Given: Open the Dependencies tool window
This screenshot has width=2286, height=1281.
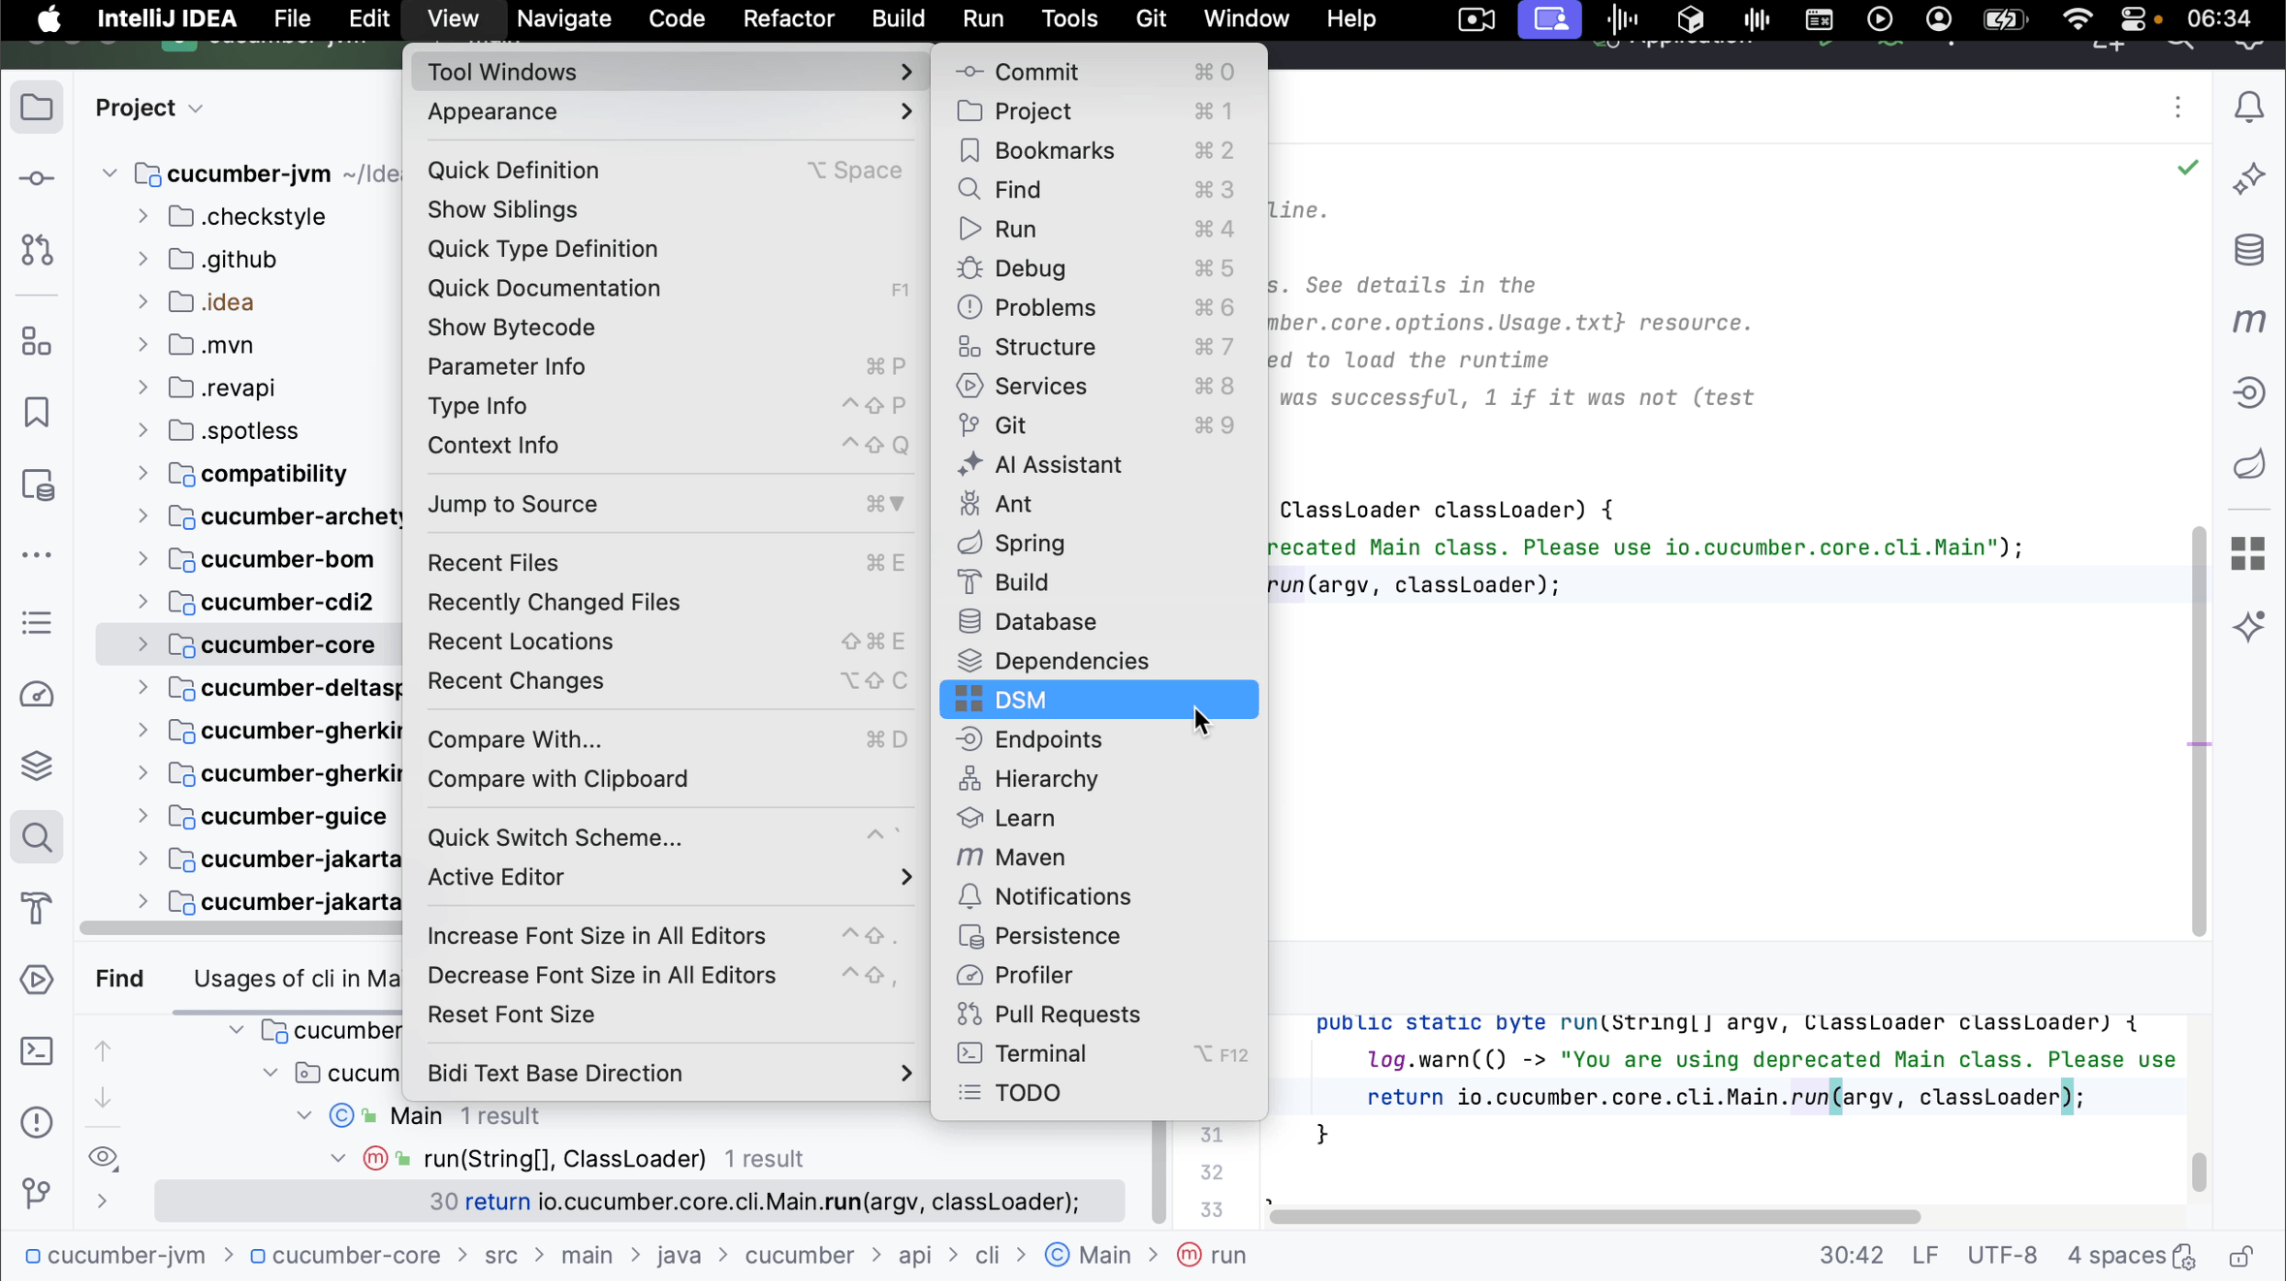Looking at the screenshot, I should (1072, 659).
